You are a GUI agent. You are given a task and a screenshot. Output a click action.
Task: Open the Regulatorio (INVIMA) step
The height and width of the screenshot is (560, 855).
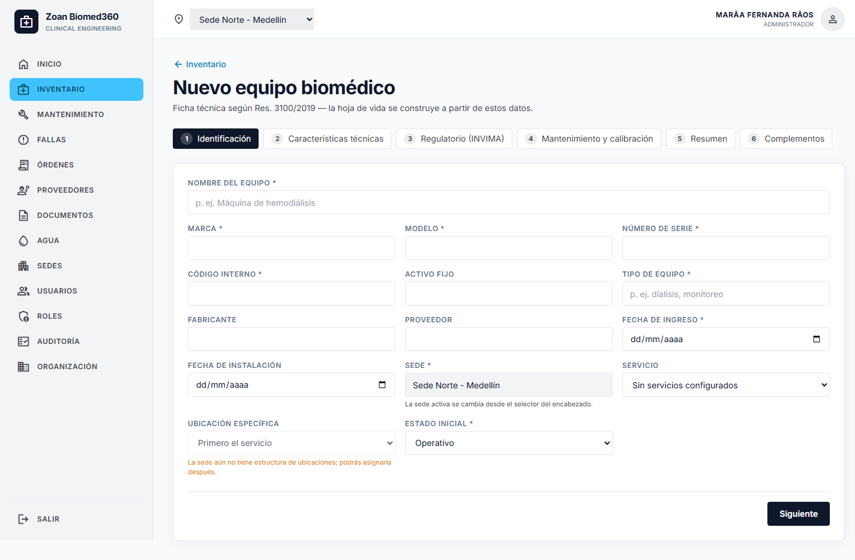point(454,139)
